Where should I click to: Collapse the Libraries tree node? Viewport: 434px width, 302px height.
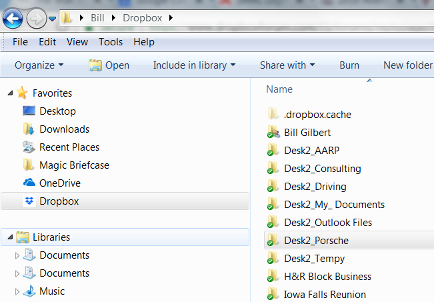click(9, 237)
